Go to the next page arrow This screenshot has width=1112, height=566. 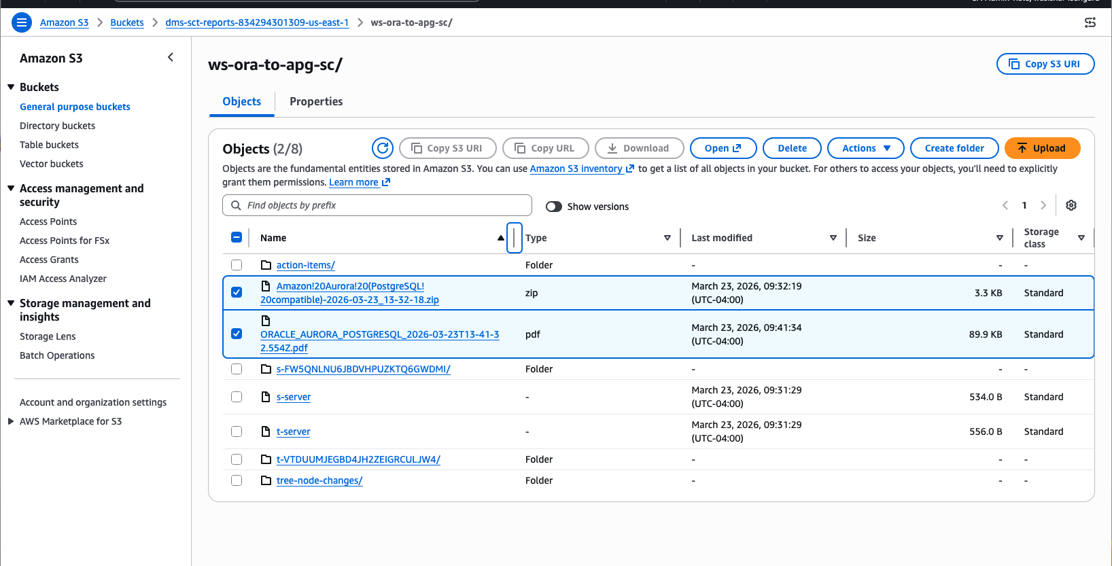tap(1043, 205)
